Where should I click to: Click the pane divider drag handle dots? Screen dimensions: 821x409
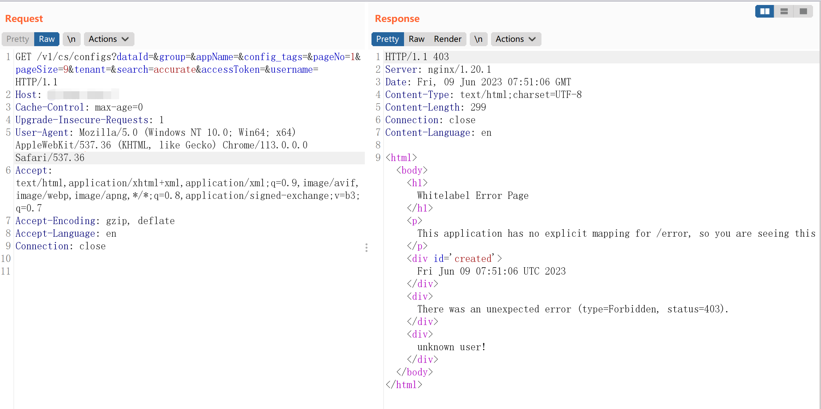pos(366,248)
